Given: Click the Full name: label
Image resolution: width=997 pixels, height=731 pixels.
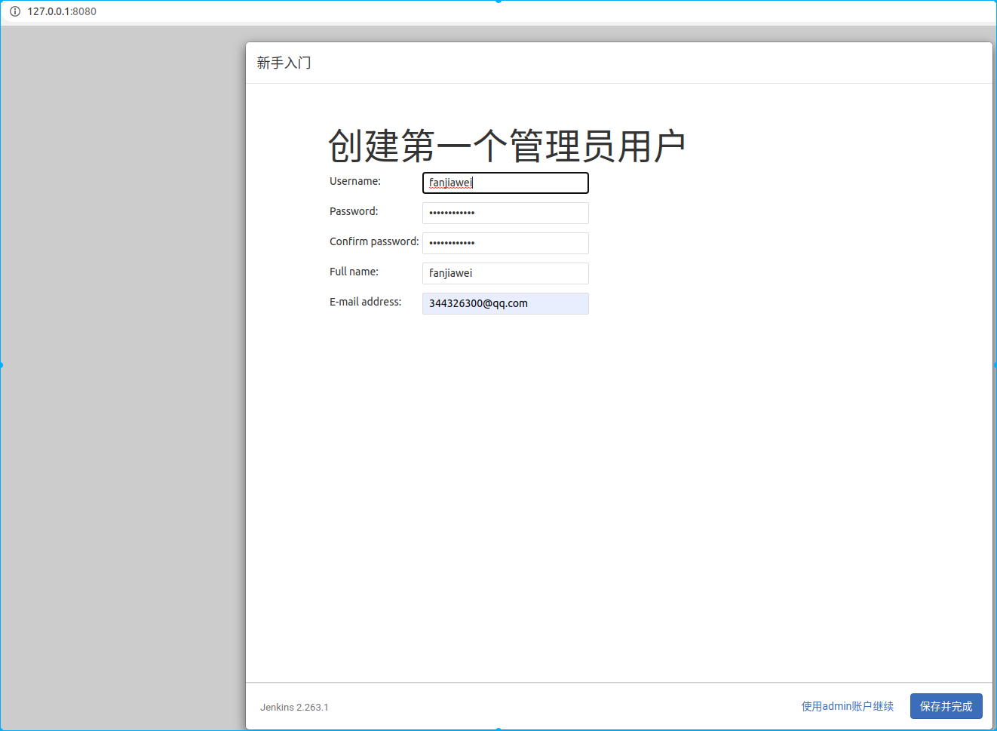Looking at the screenshot, I should tap(354, 272).
